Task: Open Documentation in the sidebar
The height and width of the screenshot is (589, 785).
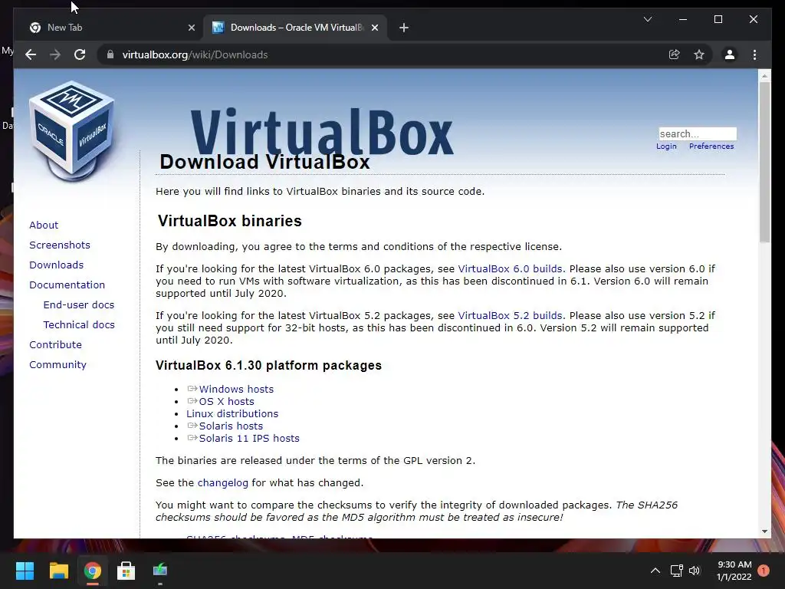Action: point(67,285)
